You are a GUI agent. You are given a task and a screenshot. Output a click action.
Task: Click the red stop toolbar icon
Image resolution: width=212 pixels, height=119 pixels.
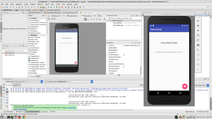[62, 7]
